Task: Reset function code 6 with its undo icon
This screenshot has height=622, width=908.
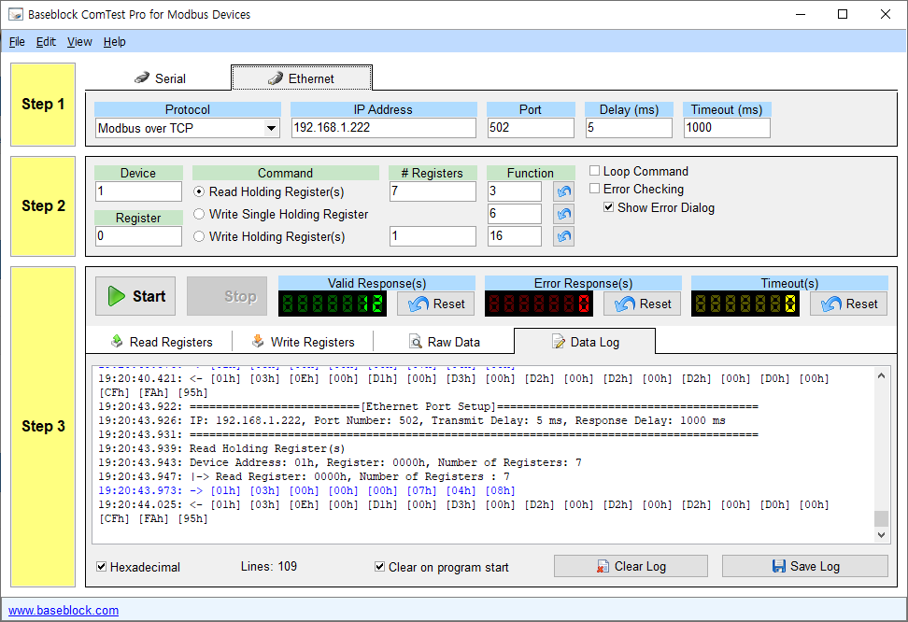Action: click(563, 214)
